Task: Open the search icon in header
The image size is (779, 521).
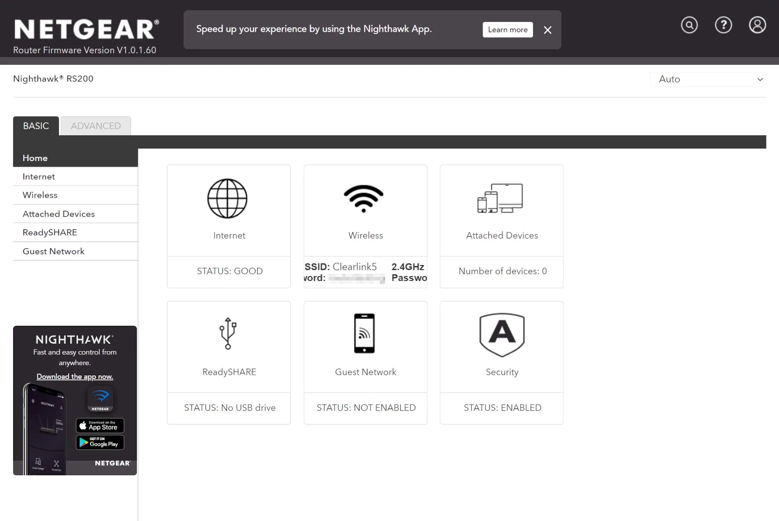Action: coord(689,25)
